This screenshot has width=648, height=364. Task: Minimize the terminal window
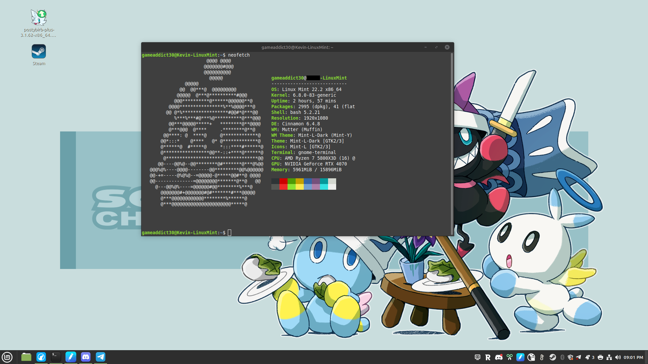[426, 47]
